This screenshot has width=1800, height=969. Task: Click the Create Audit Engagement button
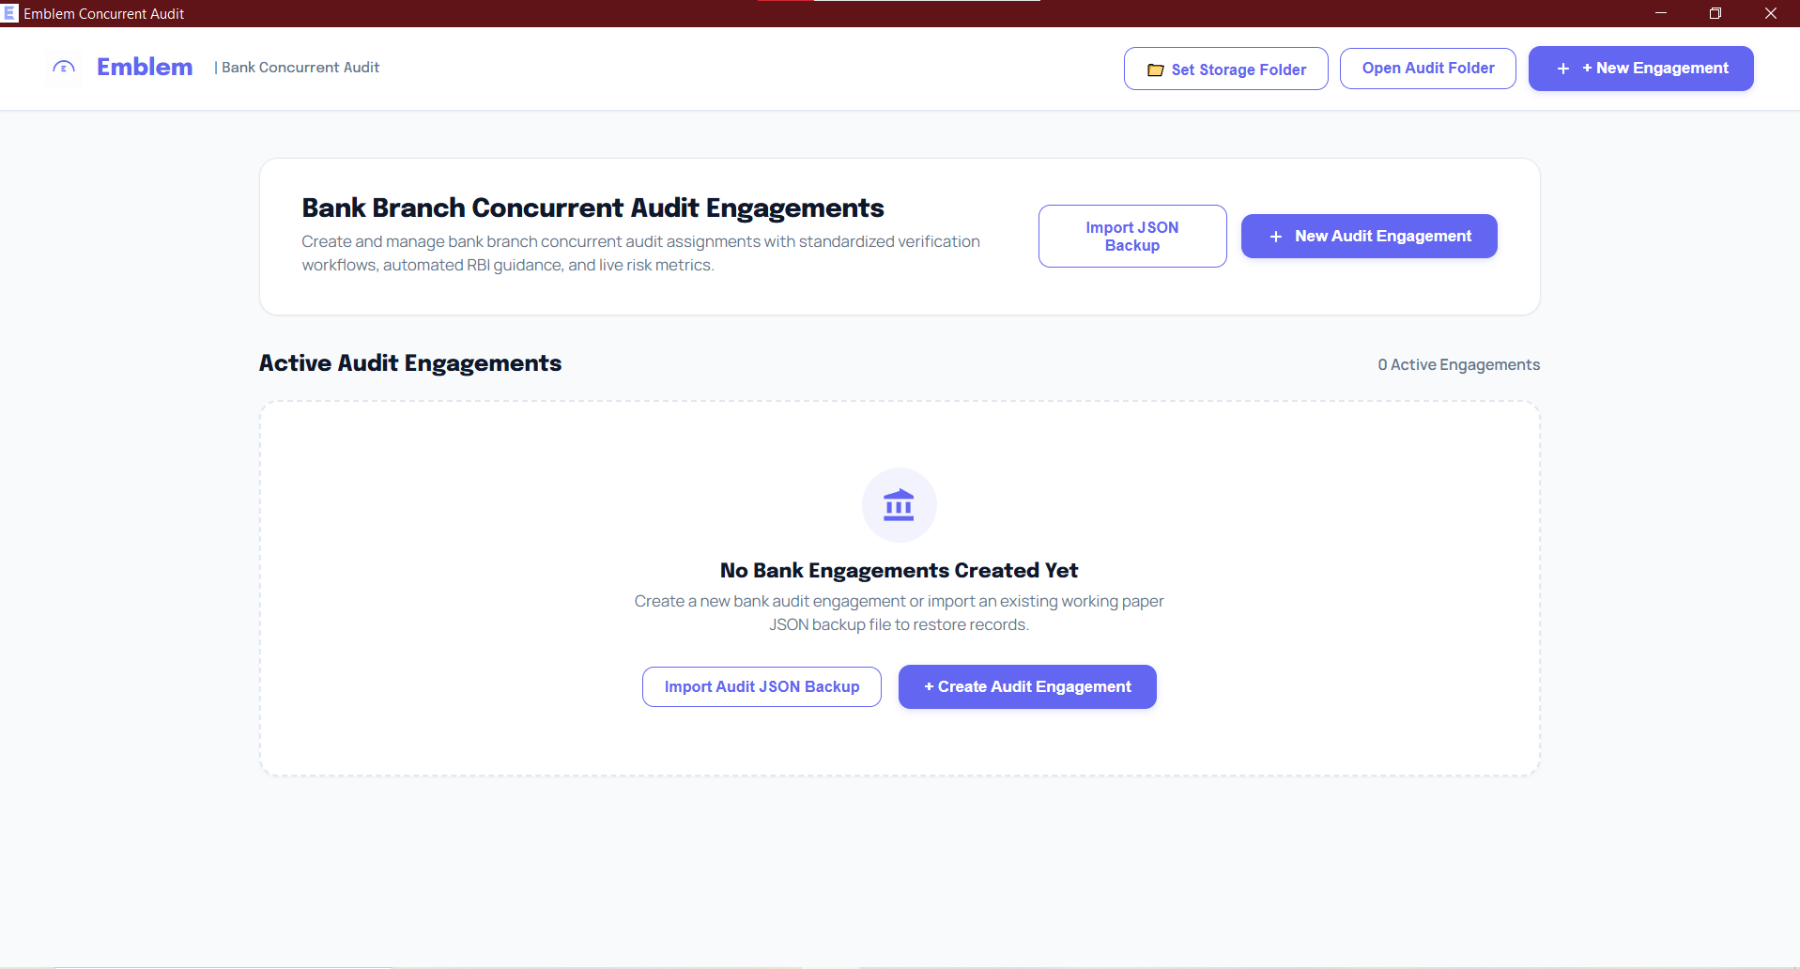coord(1027,686)
